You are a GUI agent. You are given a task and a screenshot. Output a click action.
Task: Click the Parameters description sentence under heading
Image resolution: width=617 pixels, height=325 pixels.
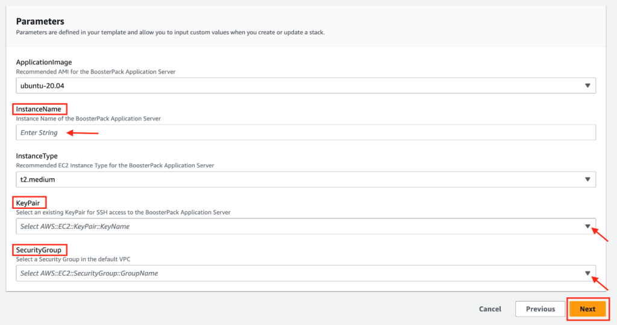tap(170, 32)
